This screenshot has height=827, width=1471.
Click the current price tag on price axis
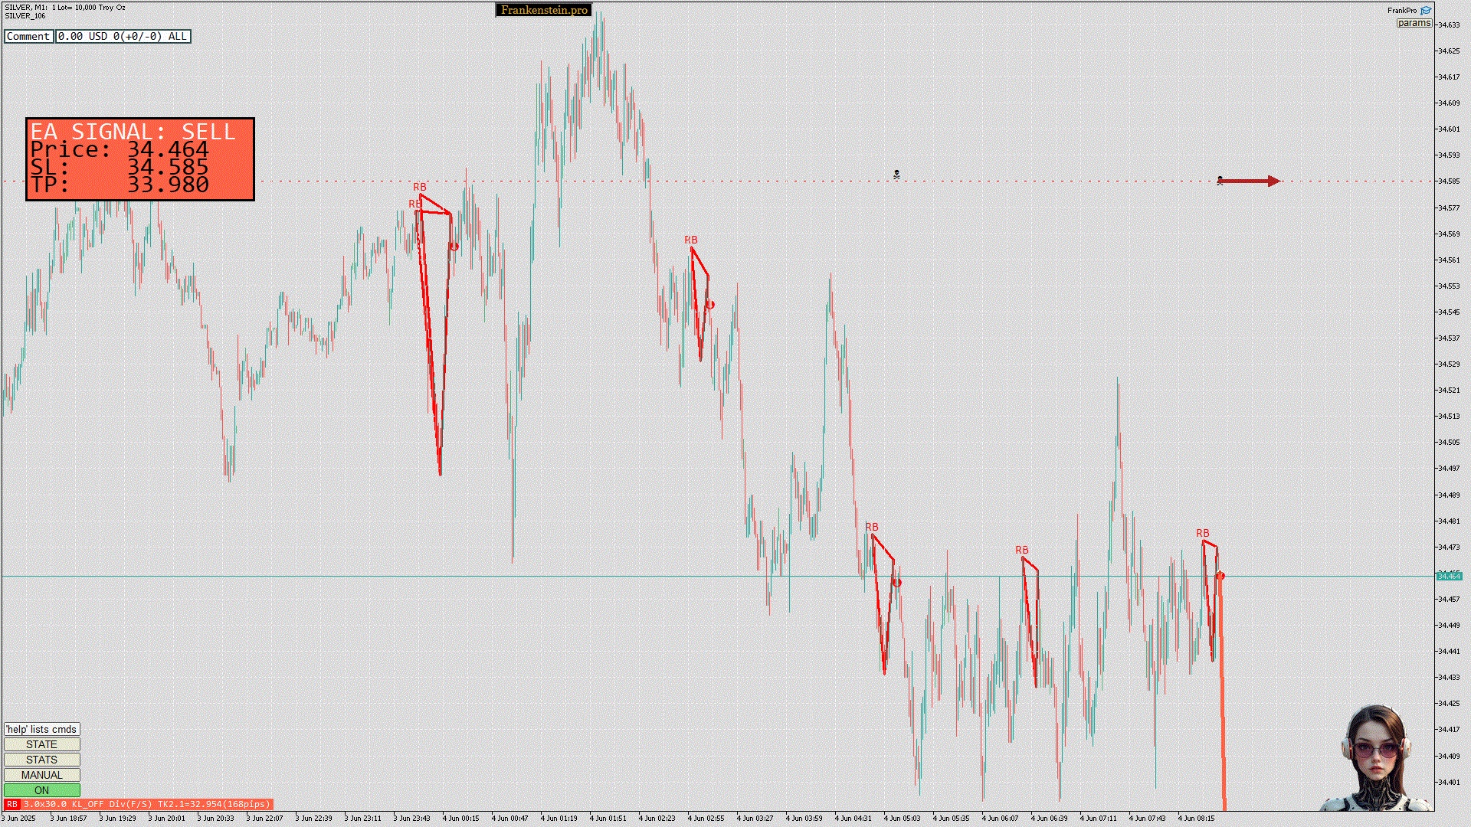(x=1449, y=576)
